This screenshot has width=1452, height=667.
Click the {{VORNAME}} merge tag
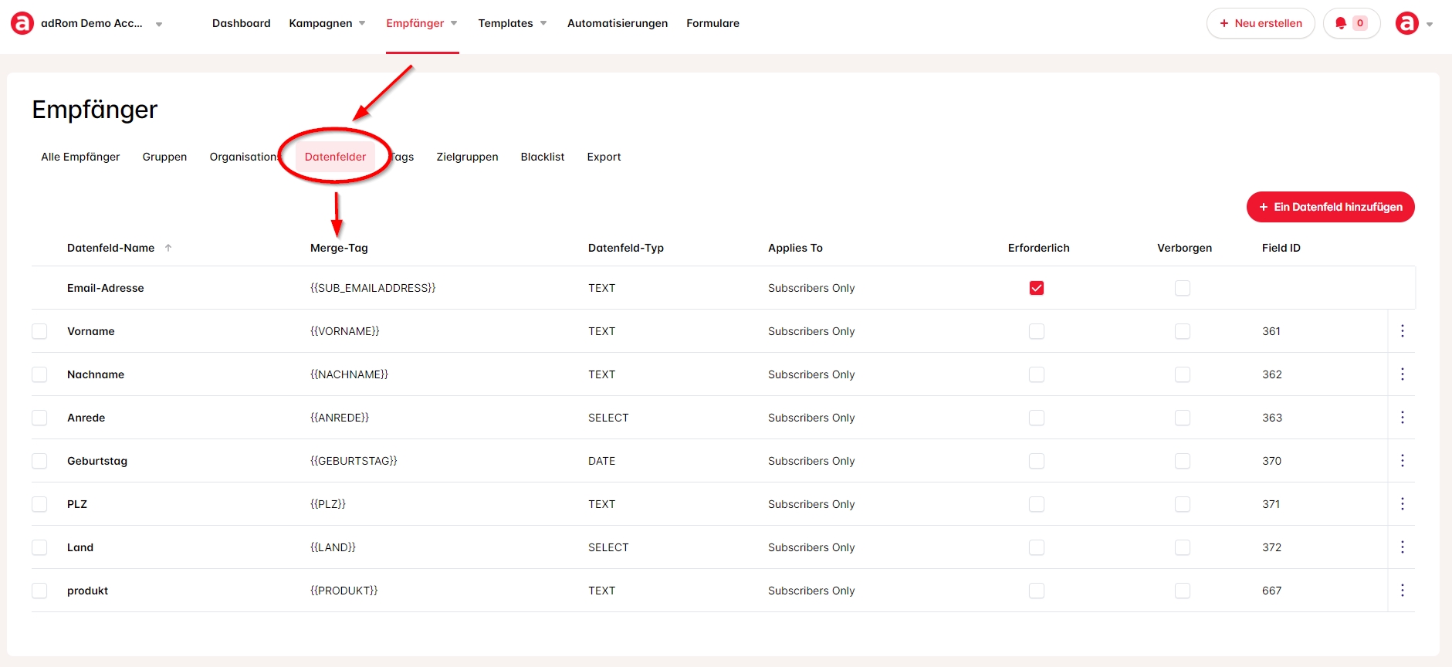click(x=345, y=331)
